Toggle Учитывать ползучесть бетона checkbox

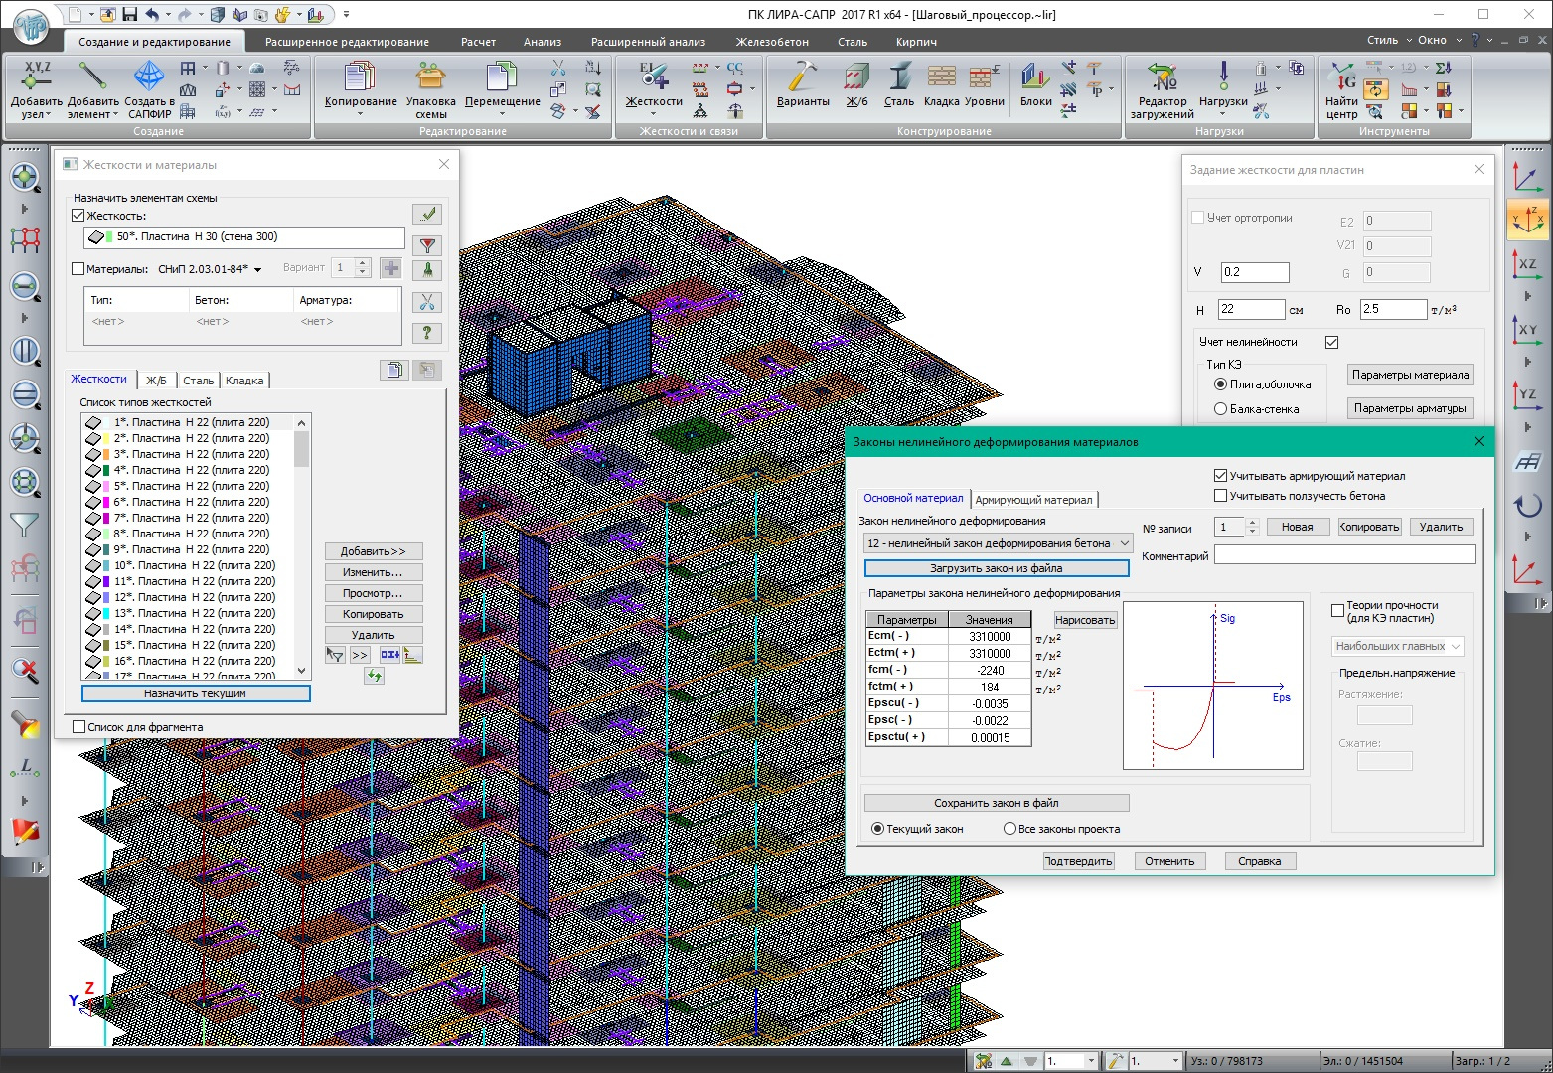pos(1220,496)
